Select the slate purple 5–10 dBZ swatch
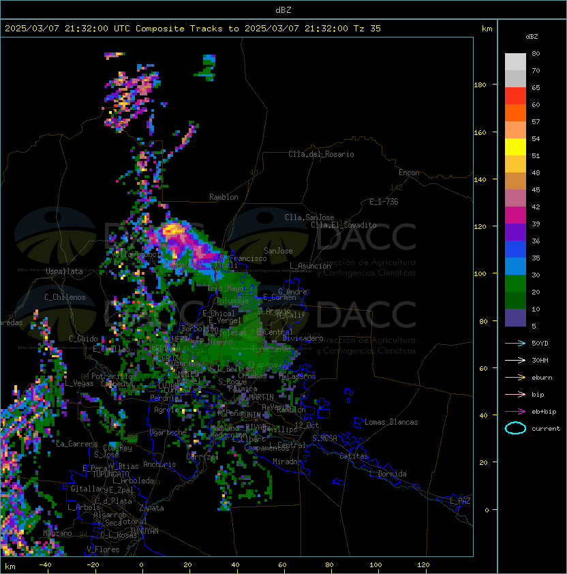 (515, 318)
